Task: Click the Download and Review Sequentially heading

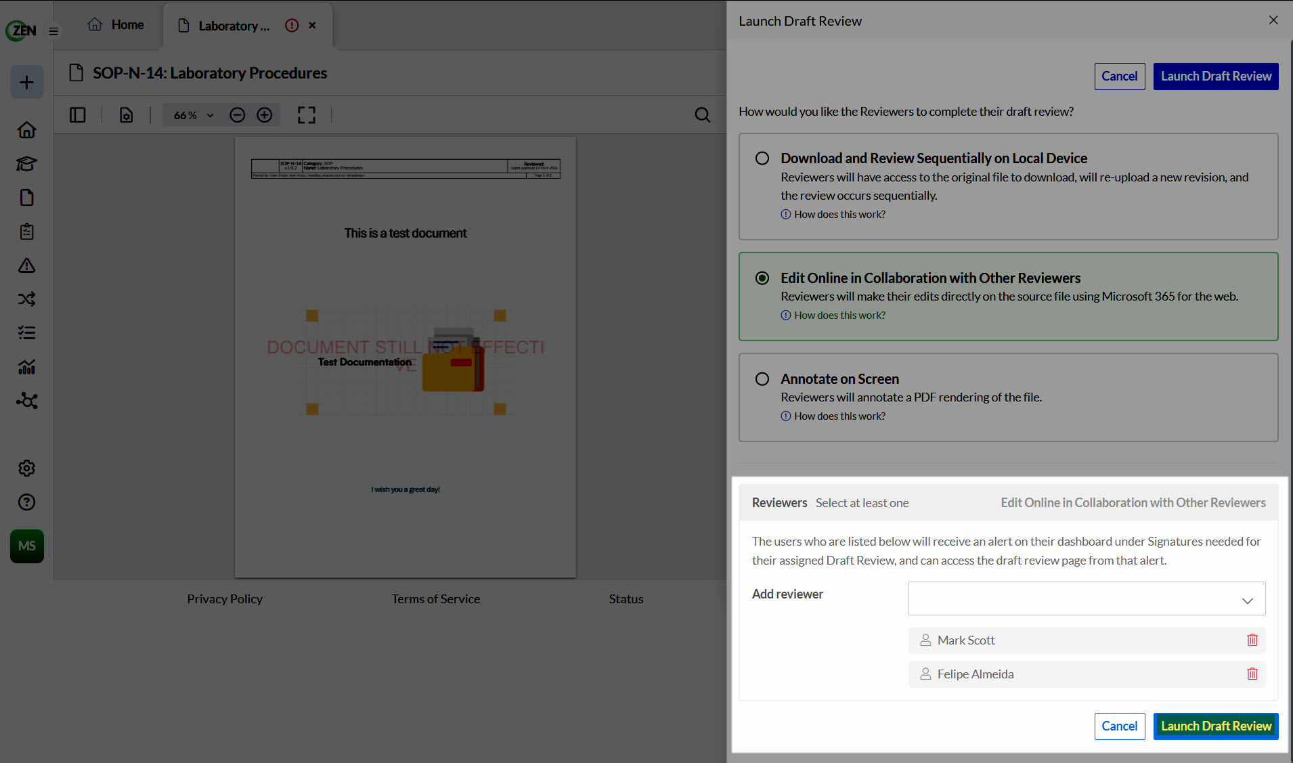Action: pos(934,158)
